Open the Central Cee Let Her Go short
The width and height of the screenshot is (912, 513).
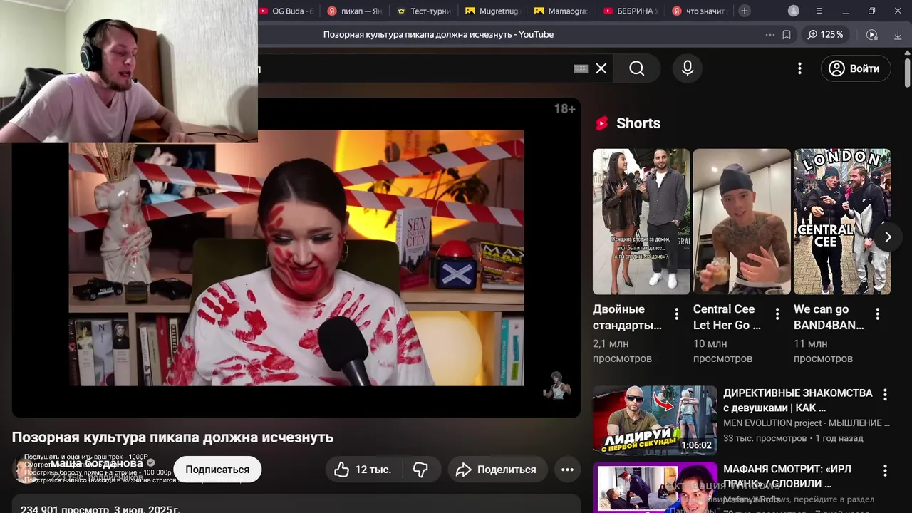742,222
